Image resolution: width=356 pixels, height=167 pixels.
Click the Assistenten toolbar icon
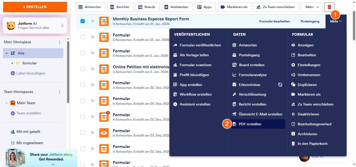click(177, 7)
